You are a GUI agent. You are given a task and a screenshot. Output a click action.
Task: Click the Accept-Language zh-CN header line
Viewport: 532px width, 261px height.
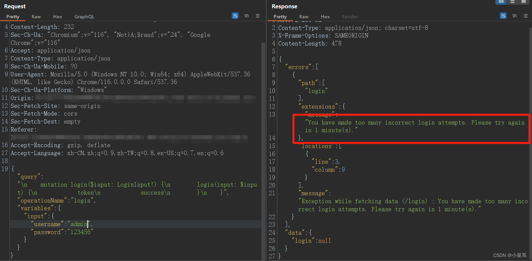click(117, 153)
